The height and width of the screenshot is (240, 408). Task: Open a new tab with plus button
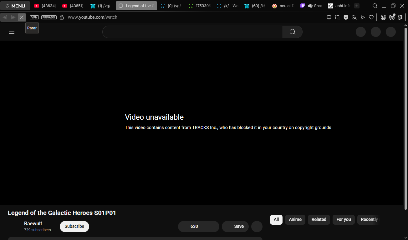click(357, 6)
